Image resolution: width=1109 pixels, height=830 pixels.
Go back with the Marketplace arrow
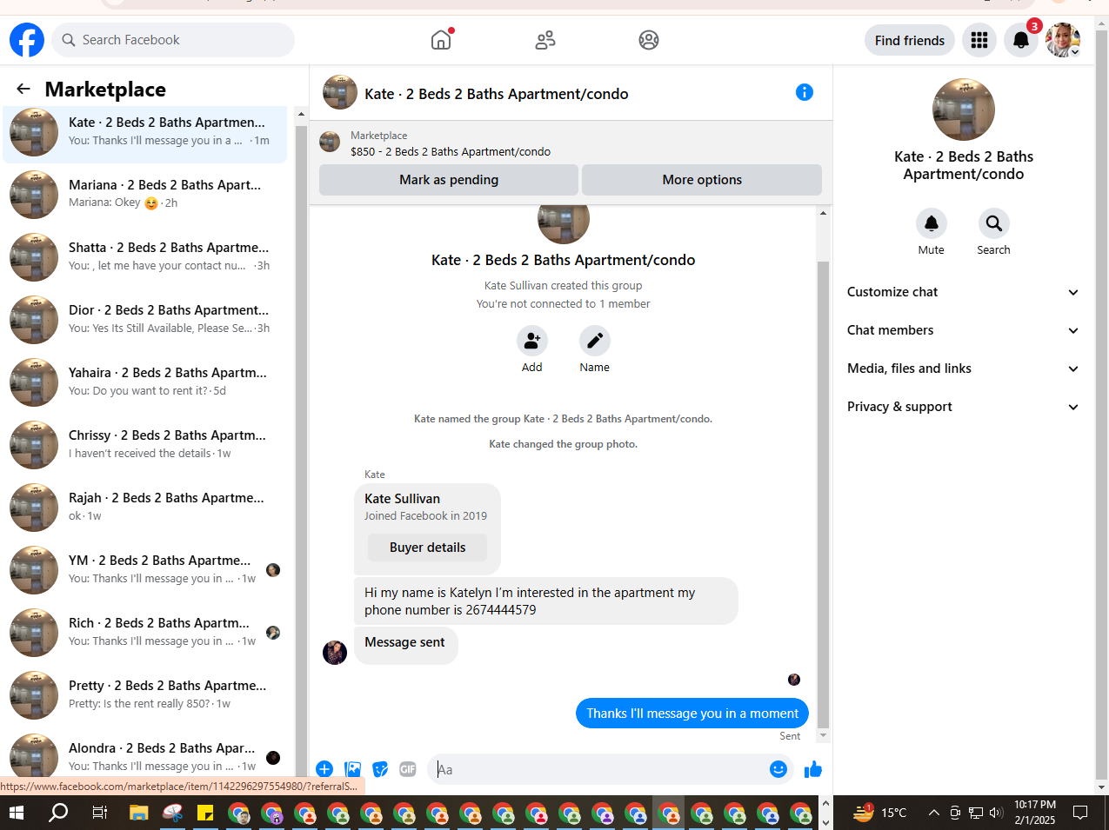[23, 89]
